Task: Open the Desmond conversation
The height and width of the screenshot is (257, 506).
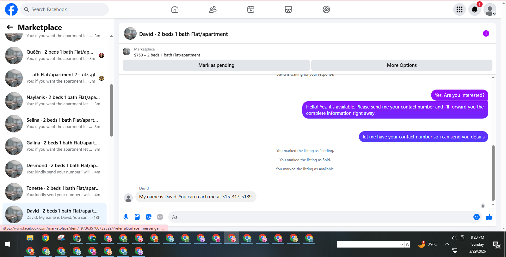Action: (54, 169)
